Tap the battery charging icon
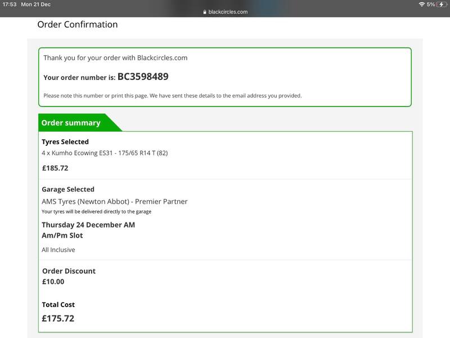This screenshot has height=338, width=450. click(442, 5)
